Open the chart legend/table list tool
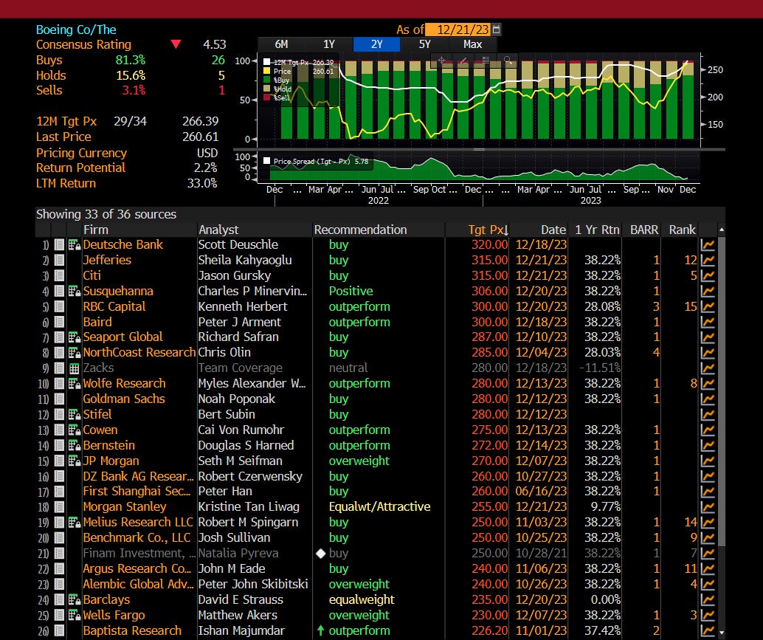This screenshot has height=640, width=763. point(486,61)
